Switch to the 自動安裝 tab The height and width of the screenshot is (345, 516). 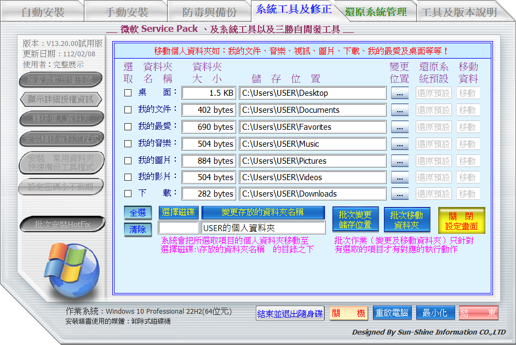click(x=43, y=12)
